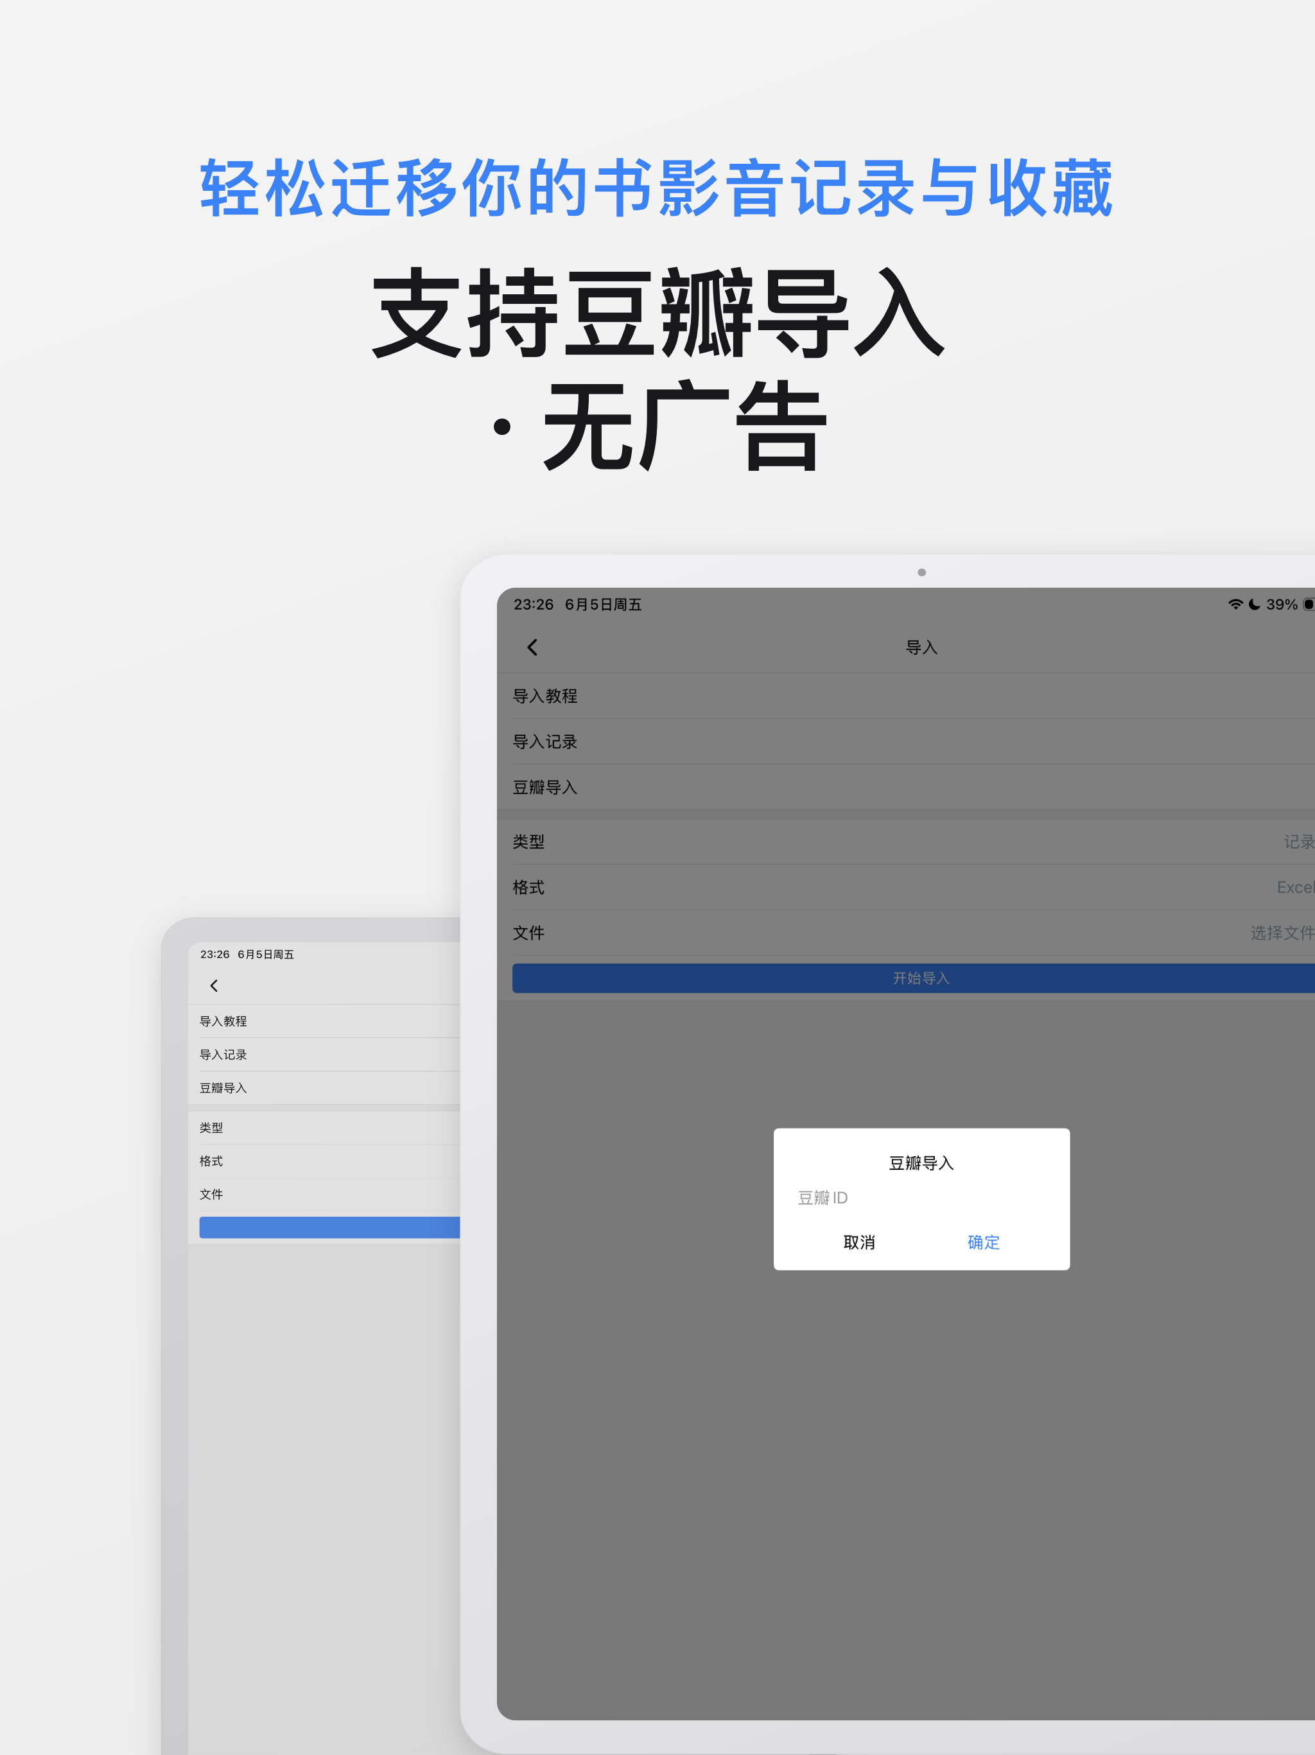Tap the 格式 row on the rear iPad
This screenshot has width=1315, height=1755.
click(324, 1161)
